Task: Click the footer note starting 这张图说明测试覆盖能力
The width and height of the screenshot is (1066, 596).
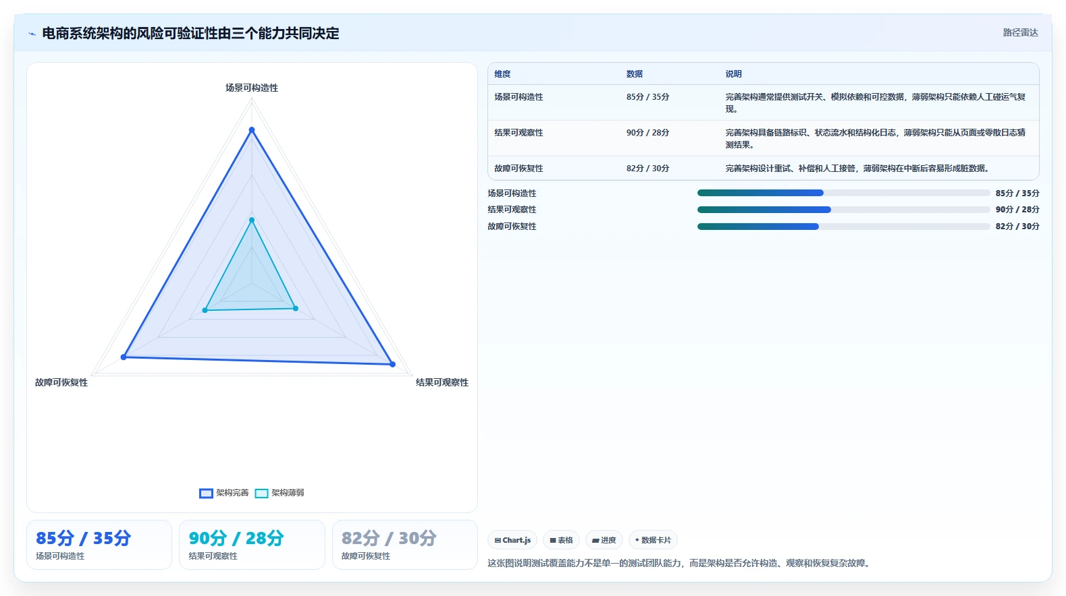Action: tap(680, 563)
